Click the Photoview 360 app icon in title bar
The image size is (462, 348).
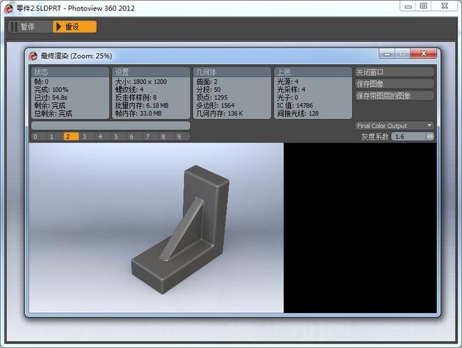[8, 8]
